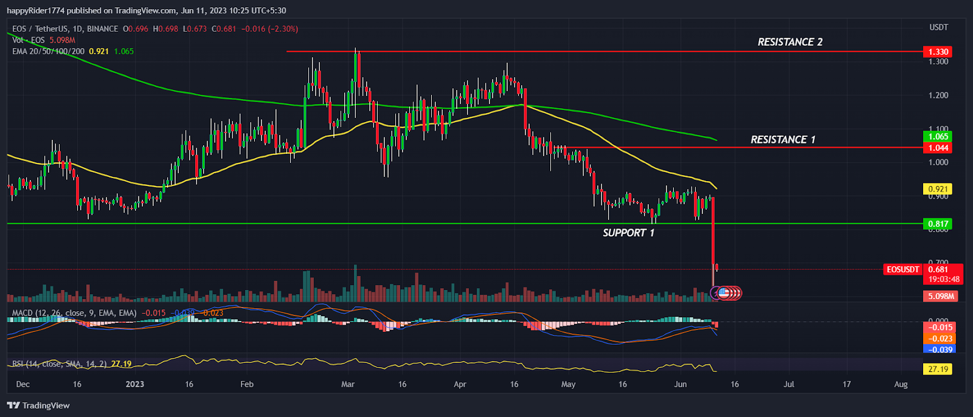Click the Jul label on the time axis
Screen dimensions: 973x417
[x=789, y=384]
